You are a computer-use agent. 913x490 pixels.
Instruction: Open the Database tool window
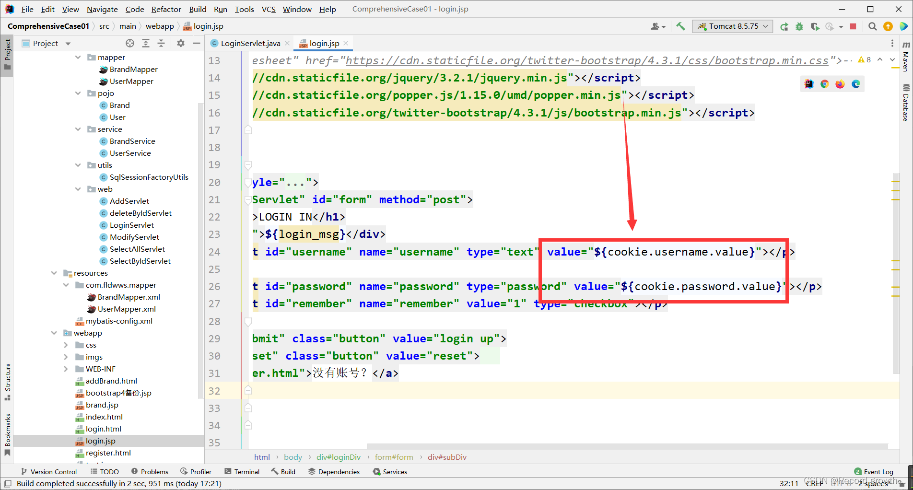906,103
